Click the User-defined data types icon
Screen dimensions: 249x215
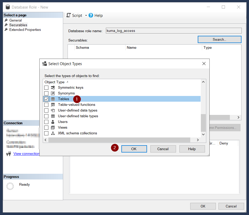coord(53,110)
